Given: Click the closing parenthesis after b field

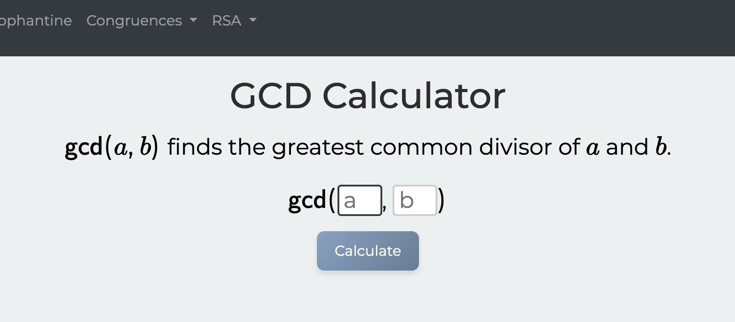Looking at the screenshot, I should pos(441,200).
